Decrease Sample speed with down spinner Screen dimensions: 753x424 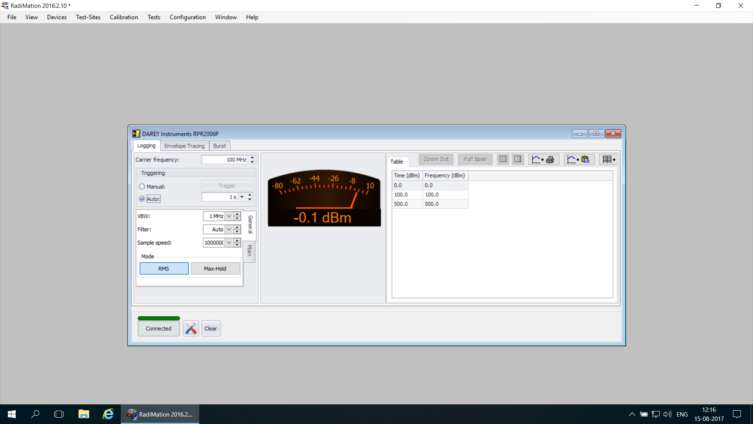point(237,245)
